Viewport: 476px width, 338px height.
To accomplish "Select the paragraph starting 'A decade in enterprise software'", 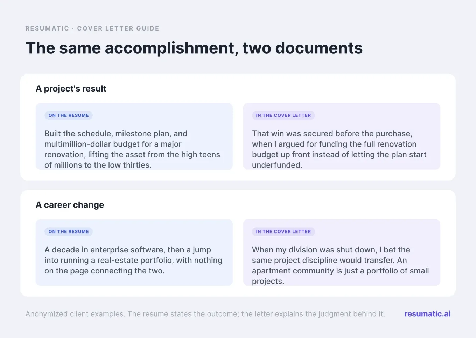I will (x=133, y=260).
